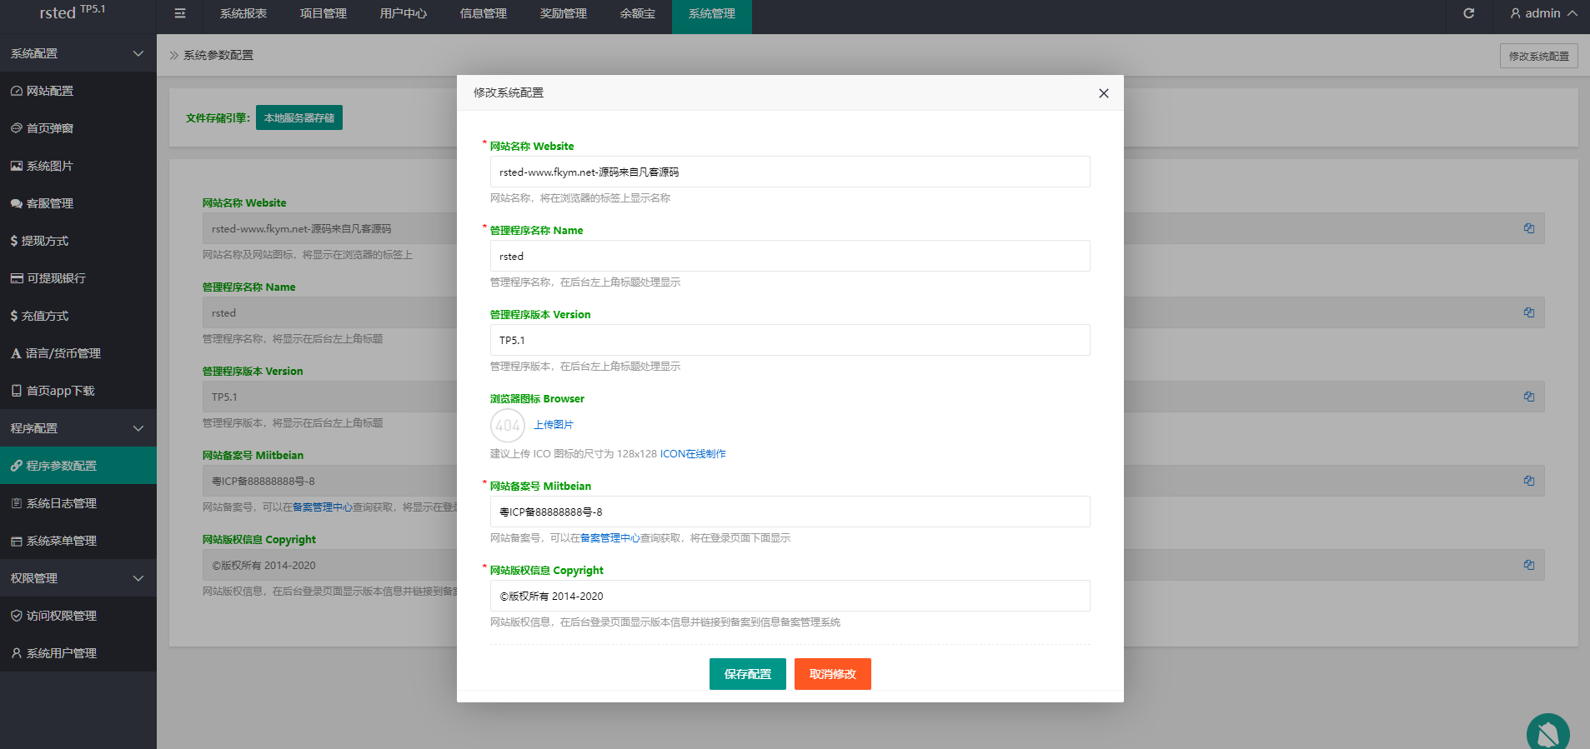Switch to the 用户中心 top menu
This screenshot has width=1590, height=749.
[403, 13]
